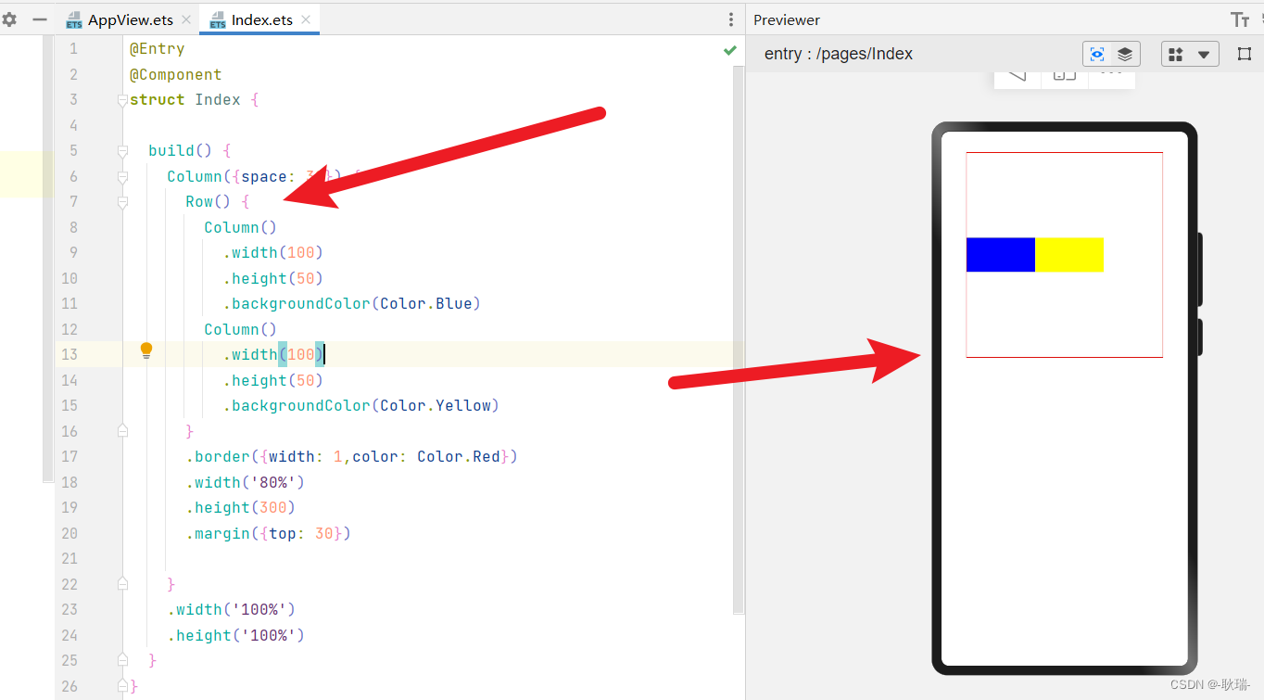Fold the outer Column block on line 6

click(122, 176)
